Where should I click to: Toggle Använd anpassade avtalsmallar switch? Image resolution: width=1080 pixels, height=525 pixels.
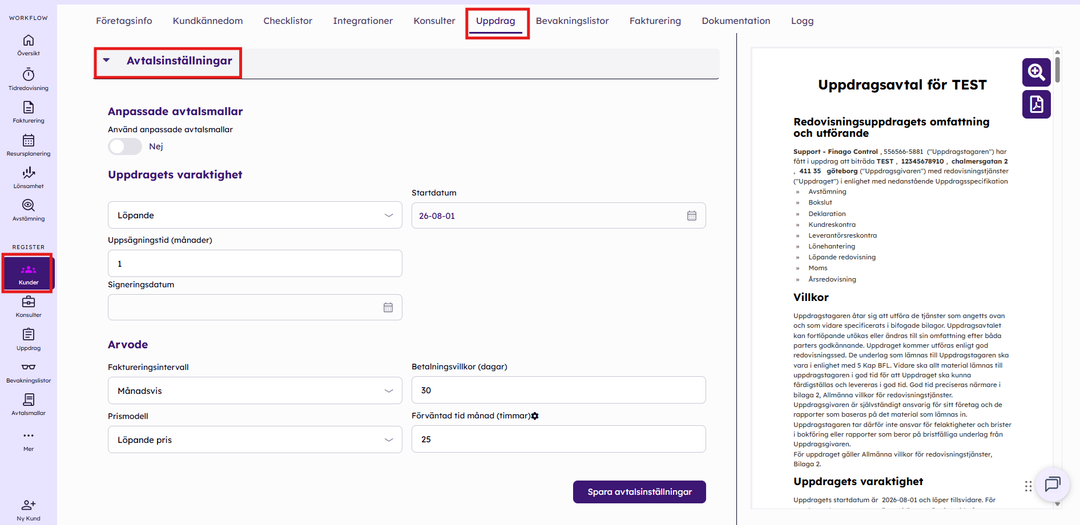[x=125, y=146]
